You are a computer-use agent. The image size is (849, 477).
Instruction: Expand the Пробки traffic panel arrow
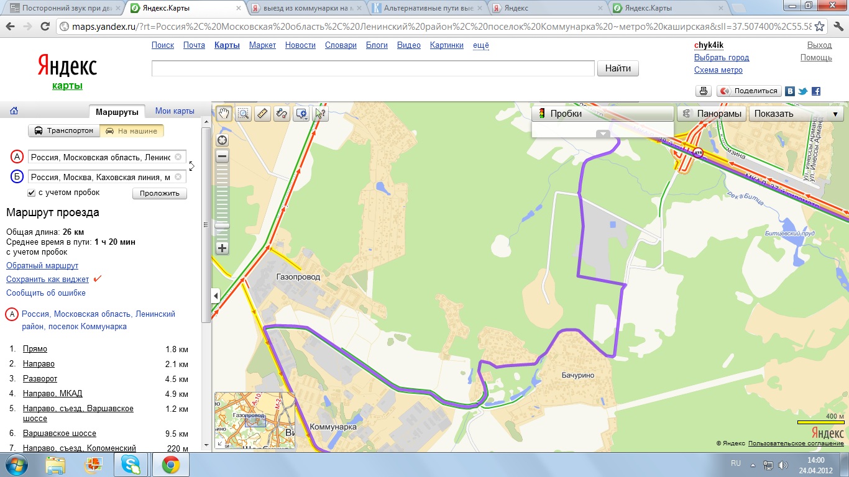(603, 134)
